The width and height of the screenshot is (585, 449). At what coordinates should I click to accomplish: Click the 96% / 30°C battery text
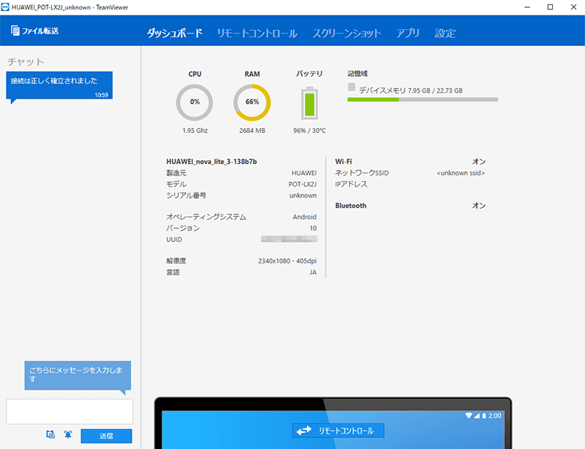pyautogui.click(x=309, y=130)
